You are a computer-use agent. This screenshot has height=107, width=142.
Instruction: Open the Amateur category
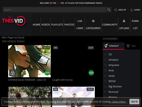(114, 60)
